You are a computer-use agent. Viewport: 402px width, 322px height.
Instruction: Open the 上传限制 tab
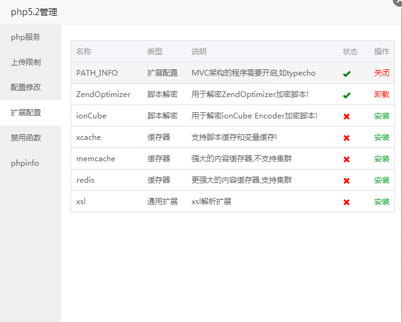[x=30, y=62]
